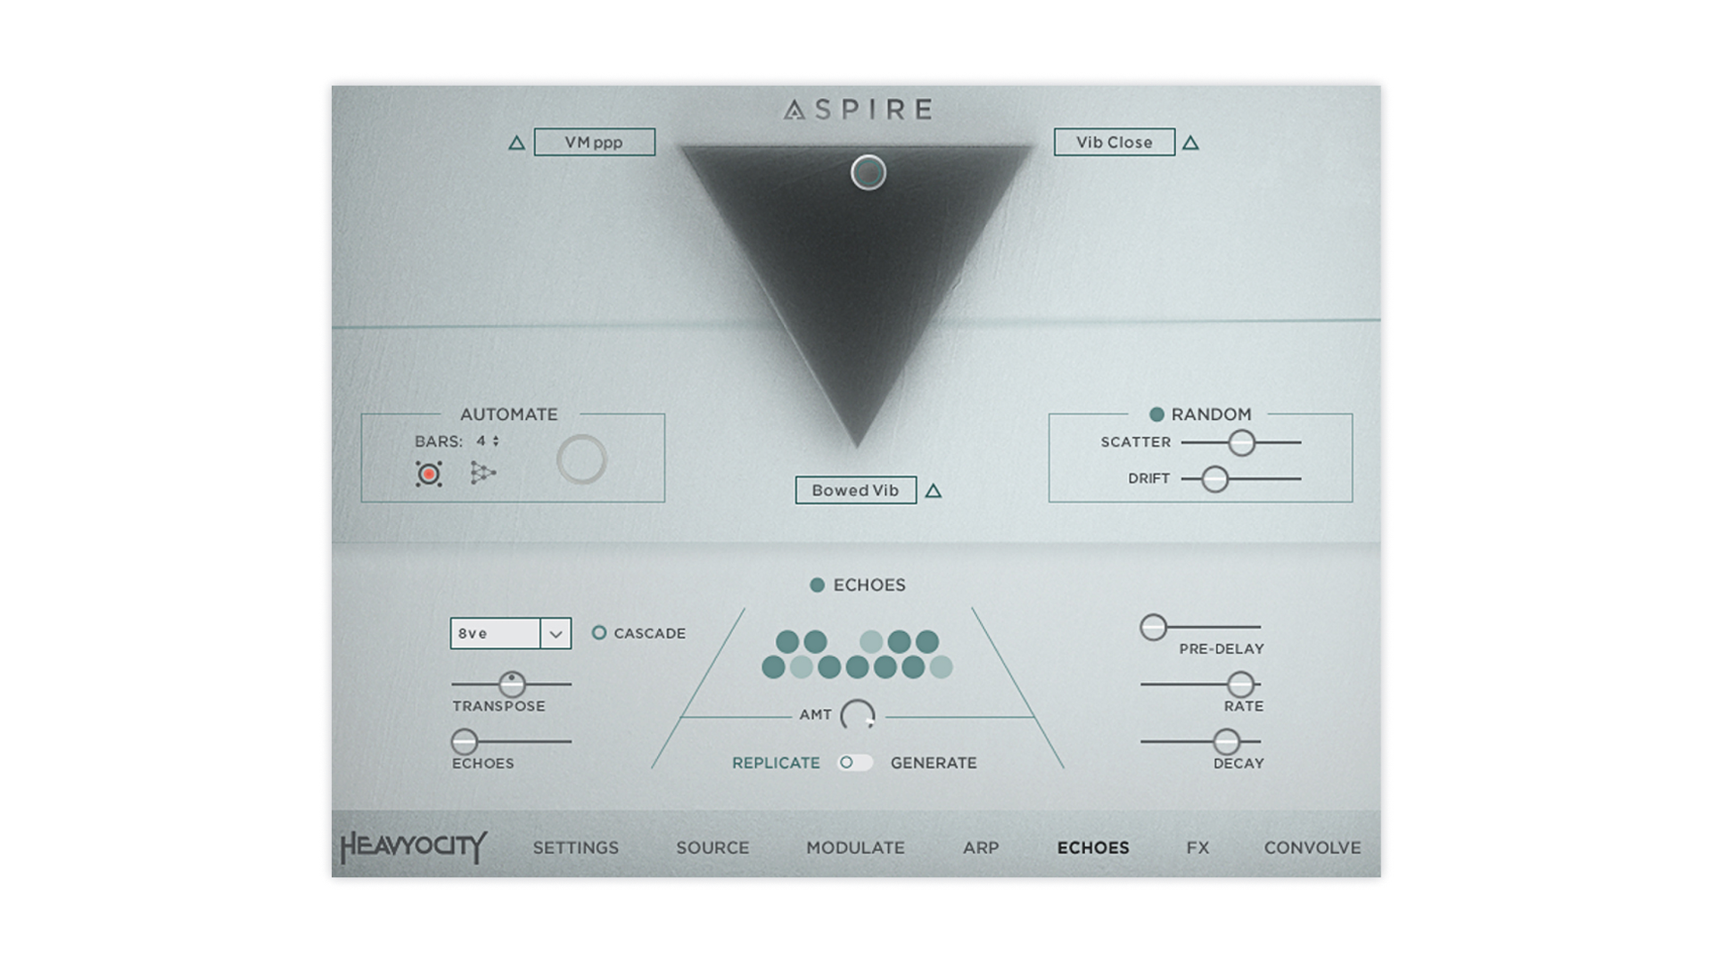This screenshot has width=1712, height=963.
Task: Enable the Cascade option
Action: (x=599, y=633)
